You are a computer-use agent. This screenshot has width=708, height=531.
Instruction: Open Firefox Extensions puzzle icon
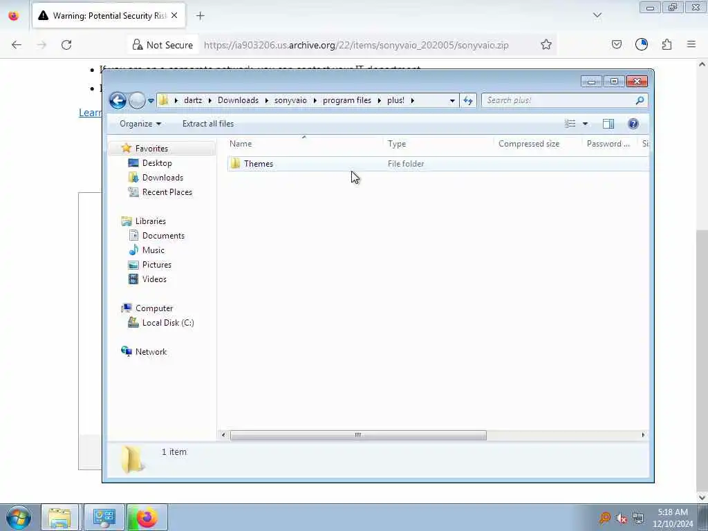[x=667, y=44]
